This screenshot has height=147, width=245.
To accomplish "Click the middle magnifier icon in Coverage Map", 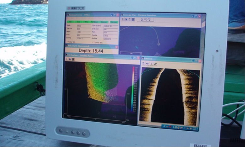I will point(146,19).
